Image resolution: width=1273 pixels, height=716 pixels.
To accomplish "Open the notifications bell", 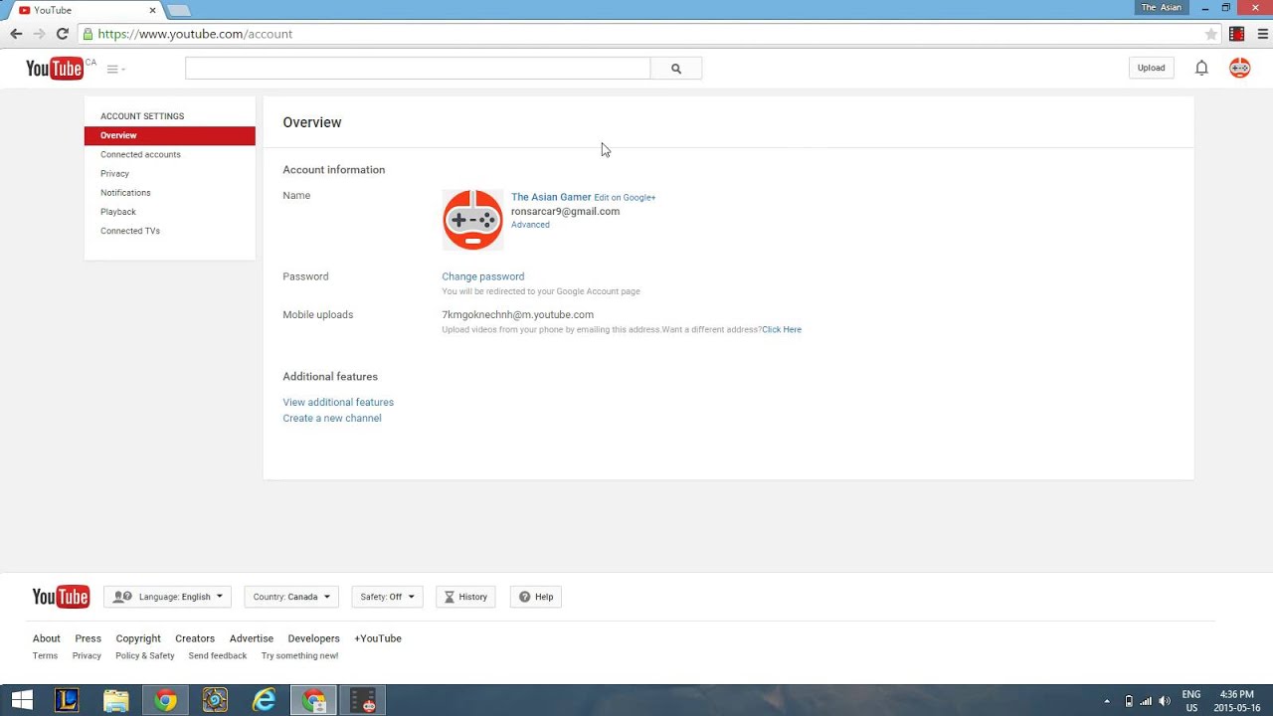I will tap(1201, 68).
